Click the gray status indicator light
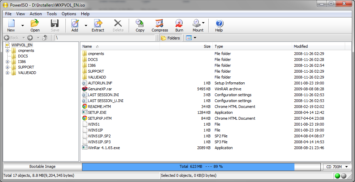The width and height of the screenshot is (355, 182). 344,176
